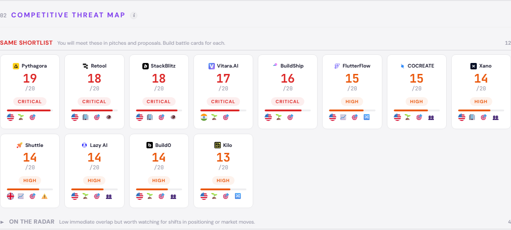Click the Build0 logo icon
The width and height of the screenshot is (511, 230).
tap(150, 145)
